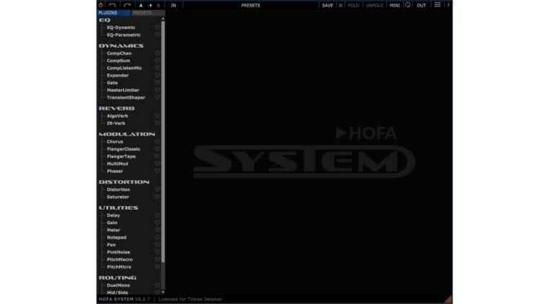This screenshot has width=541, height=304.
Task: Click the clock icon beside MINI
Action: tap(408, 5)
